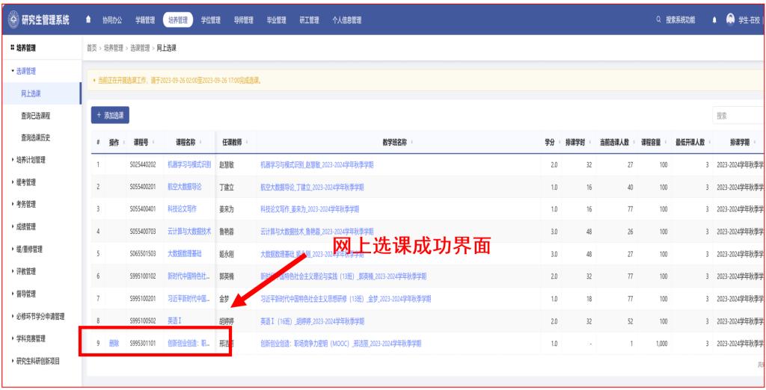Viewport: 766px width, 390px height.
Task: Click 删除 link for course S995301101
Action: point(114,343)
